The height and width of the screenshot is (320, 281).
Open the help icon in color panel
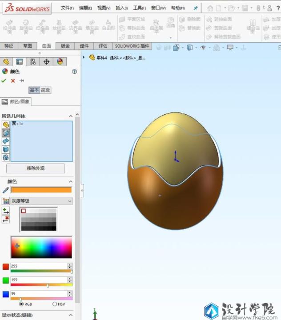pos(74,71)
